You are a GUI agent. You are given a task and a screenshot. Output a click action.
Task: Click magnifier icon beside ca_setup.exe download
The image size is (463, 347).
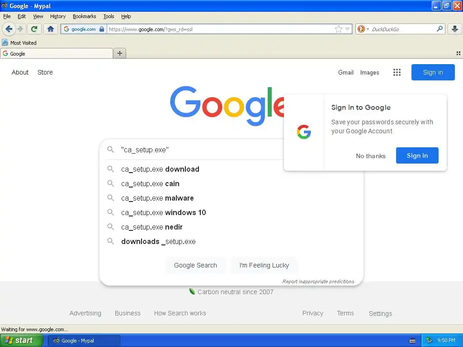(x=110, y=169)
